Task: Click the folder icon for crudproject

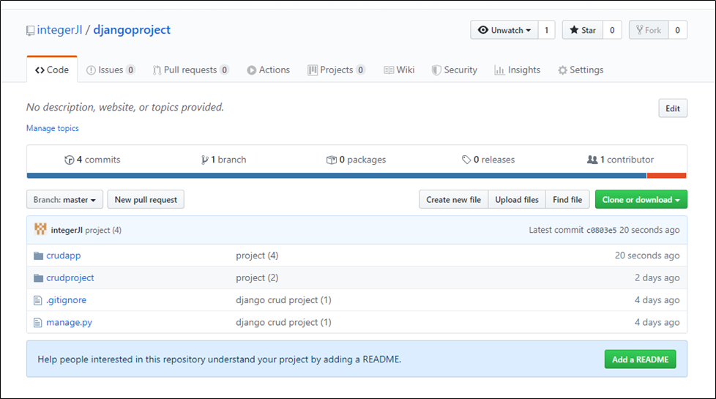Action: (x=38, y=278)
